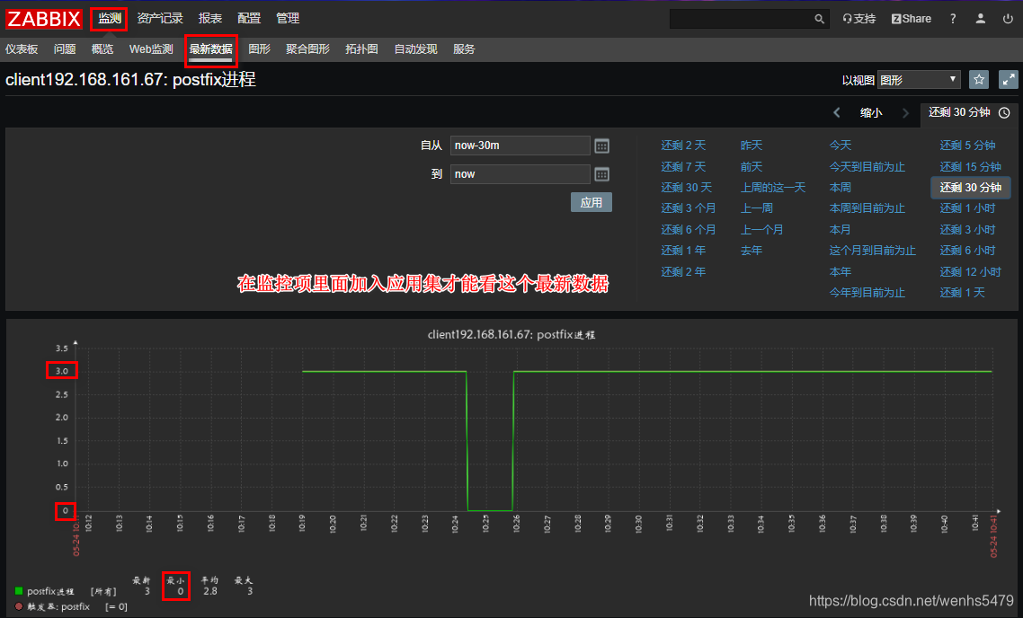Select 还剩 7 天 time range
1023x618 pixels.
pos(683,167)
